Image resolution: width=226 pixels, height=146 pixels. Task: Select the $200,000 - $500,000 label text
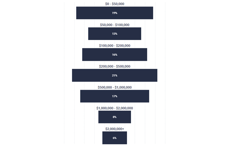(x=115, y=67)
